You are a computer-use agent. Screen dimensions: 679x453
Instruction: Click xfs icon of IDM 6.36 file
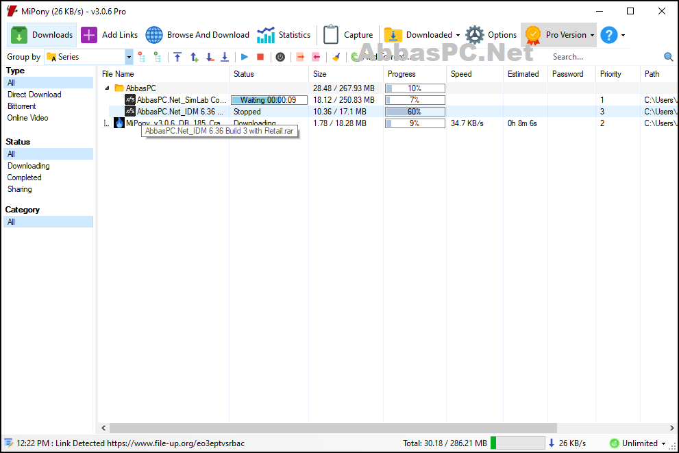130,111
